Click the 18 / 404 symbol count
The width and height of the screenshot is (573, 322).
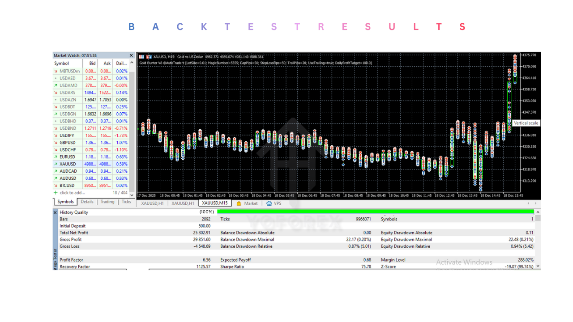[x=120, y=193]
